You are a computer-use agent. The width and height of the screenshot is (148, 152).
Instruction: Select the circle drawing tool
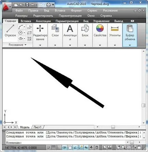point(20,33)
